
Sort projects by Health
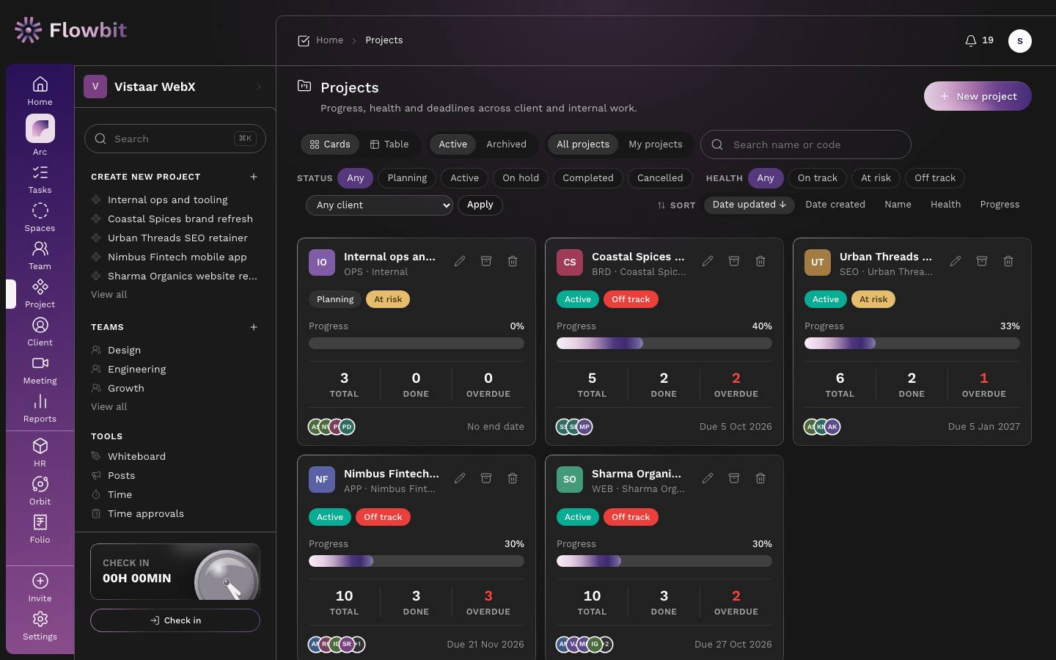pyautogui.click(x=945, y=205)
